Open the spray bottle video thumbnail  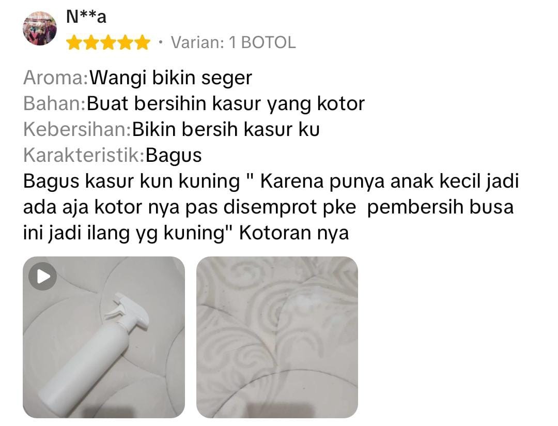(x=104, y=337)
